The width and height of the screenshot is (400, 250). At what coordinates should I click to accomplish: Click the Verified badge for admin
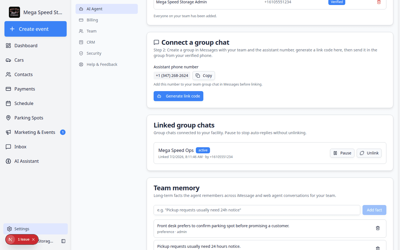[337, 2]
